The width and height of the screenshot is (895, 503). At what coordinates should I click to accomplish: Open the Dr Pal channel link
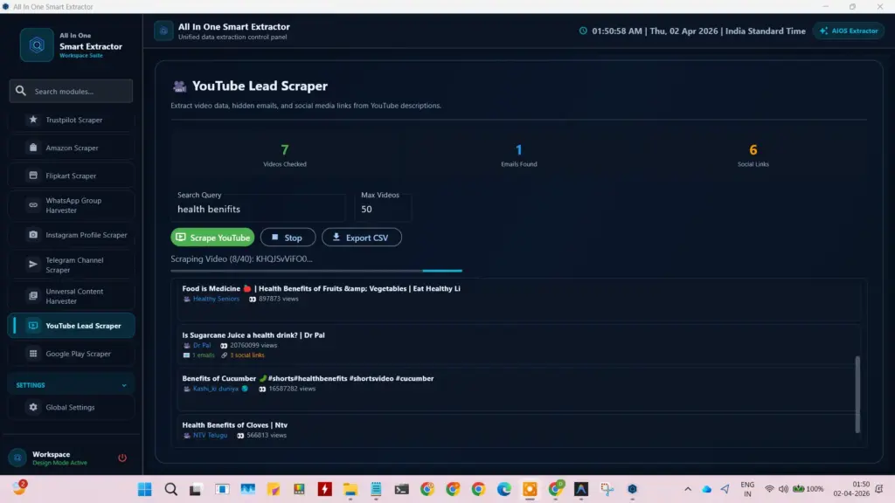[x=202, y=346]
